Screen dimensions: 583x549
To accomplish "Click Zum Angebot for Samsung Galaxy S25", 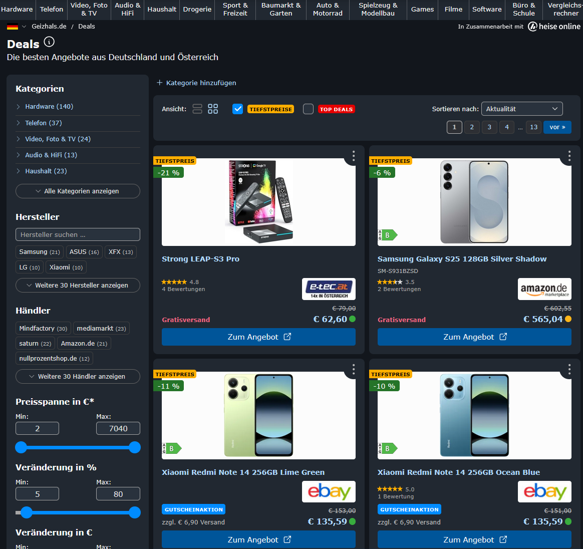I will tap(474, 337).
